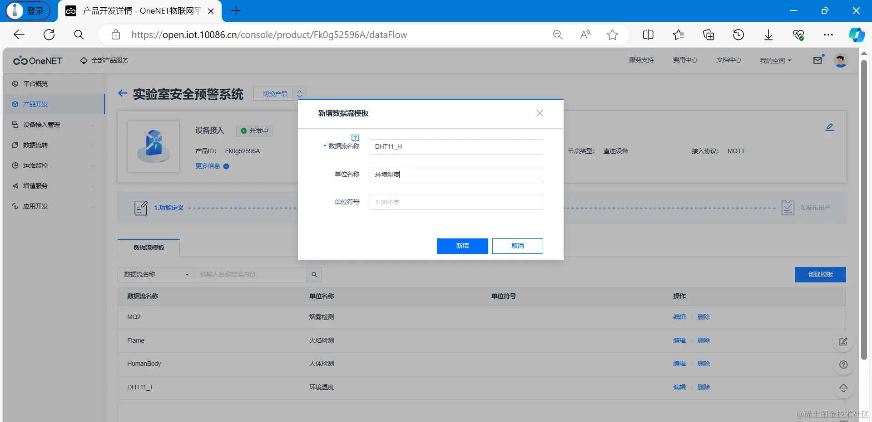Click the search input for data stream name
The width and height of the screenshot is (872, 422).
click(251, 275)
